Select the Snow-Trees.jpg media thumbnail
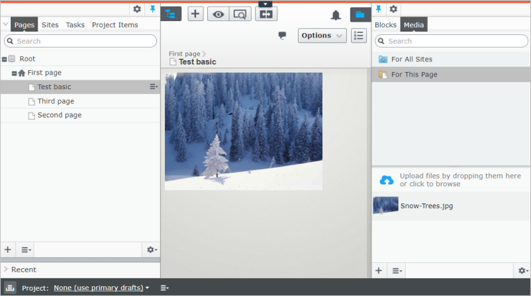The width and height of the screenshot is (531, 296). pyautogui.click(x=385, y=205)
